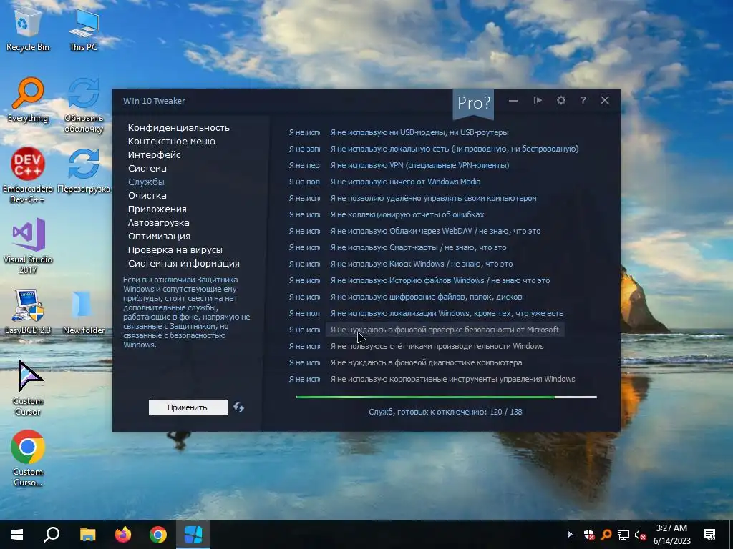The width and height of the screenshot is (733, 549).
Task: Toggle отчёты об ошибках option
Action: click(407, 214)
